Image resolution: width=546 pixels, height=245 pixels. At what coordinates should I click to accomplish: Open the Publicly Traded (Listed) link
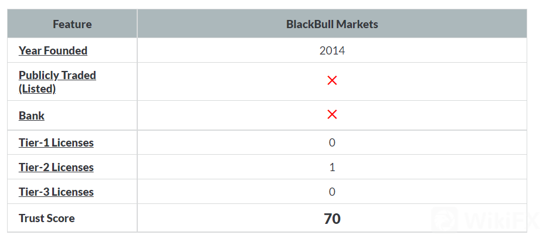pyautogui.click(x=57, y=76)
